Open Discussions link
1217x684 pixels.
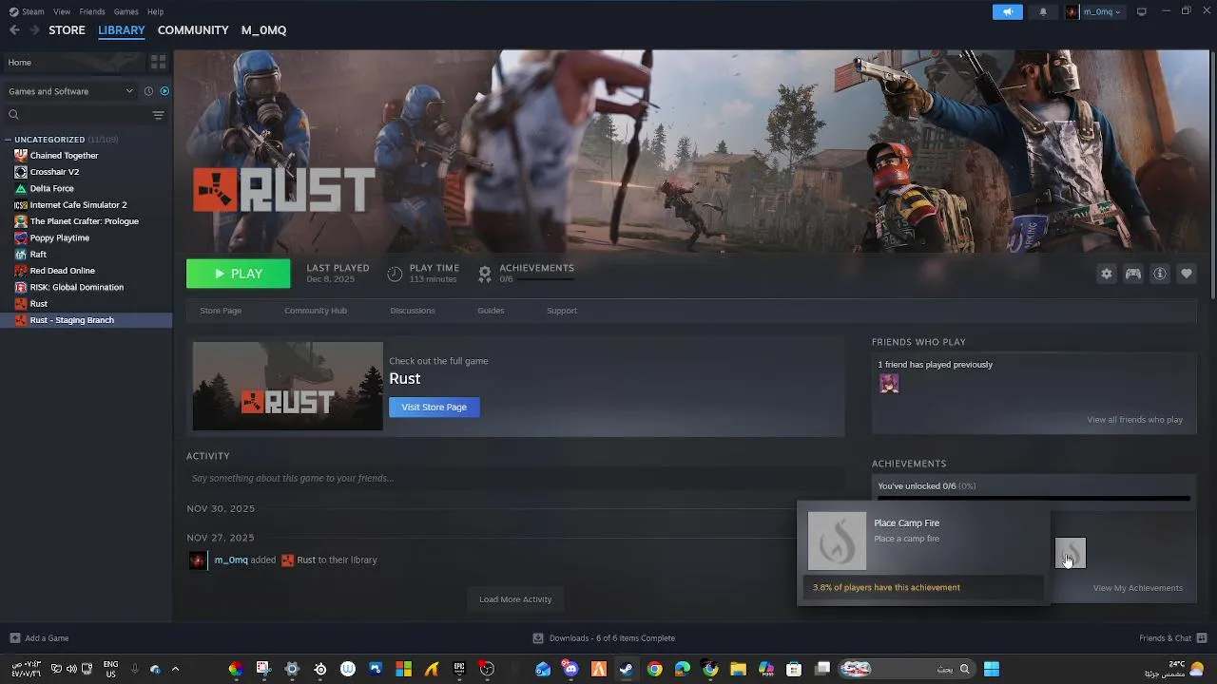click(413, 311)
